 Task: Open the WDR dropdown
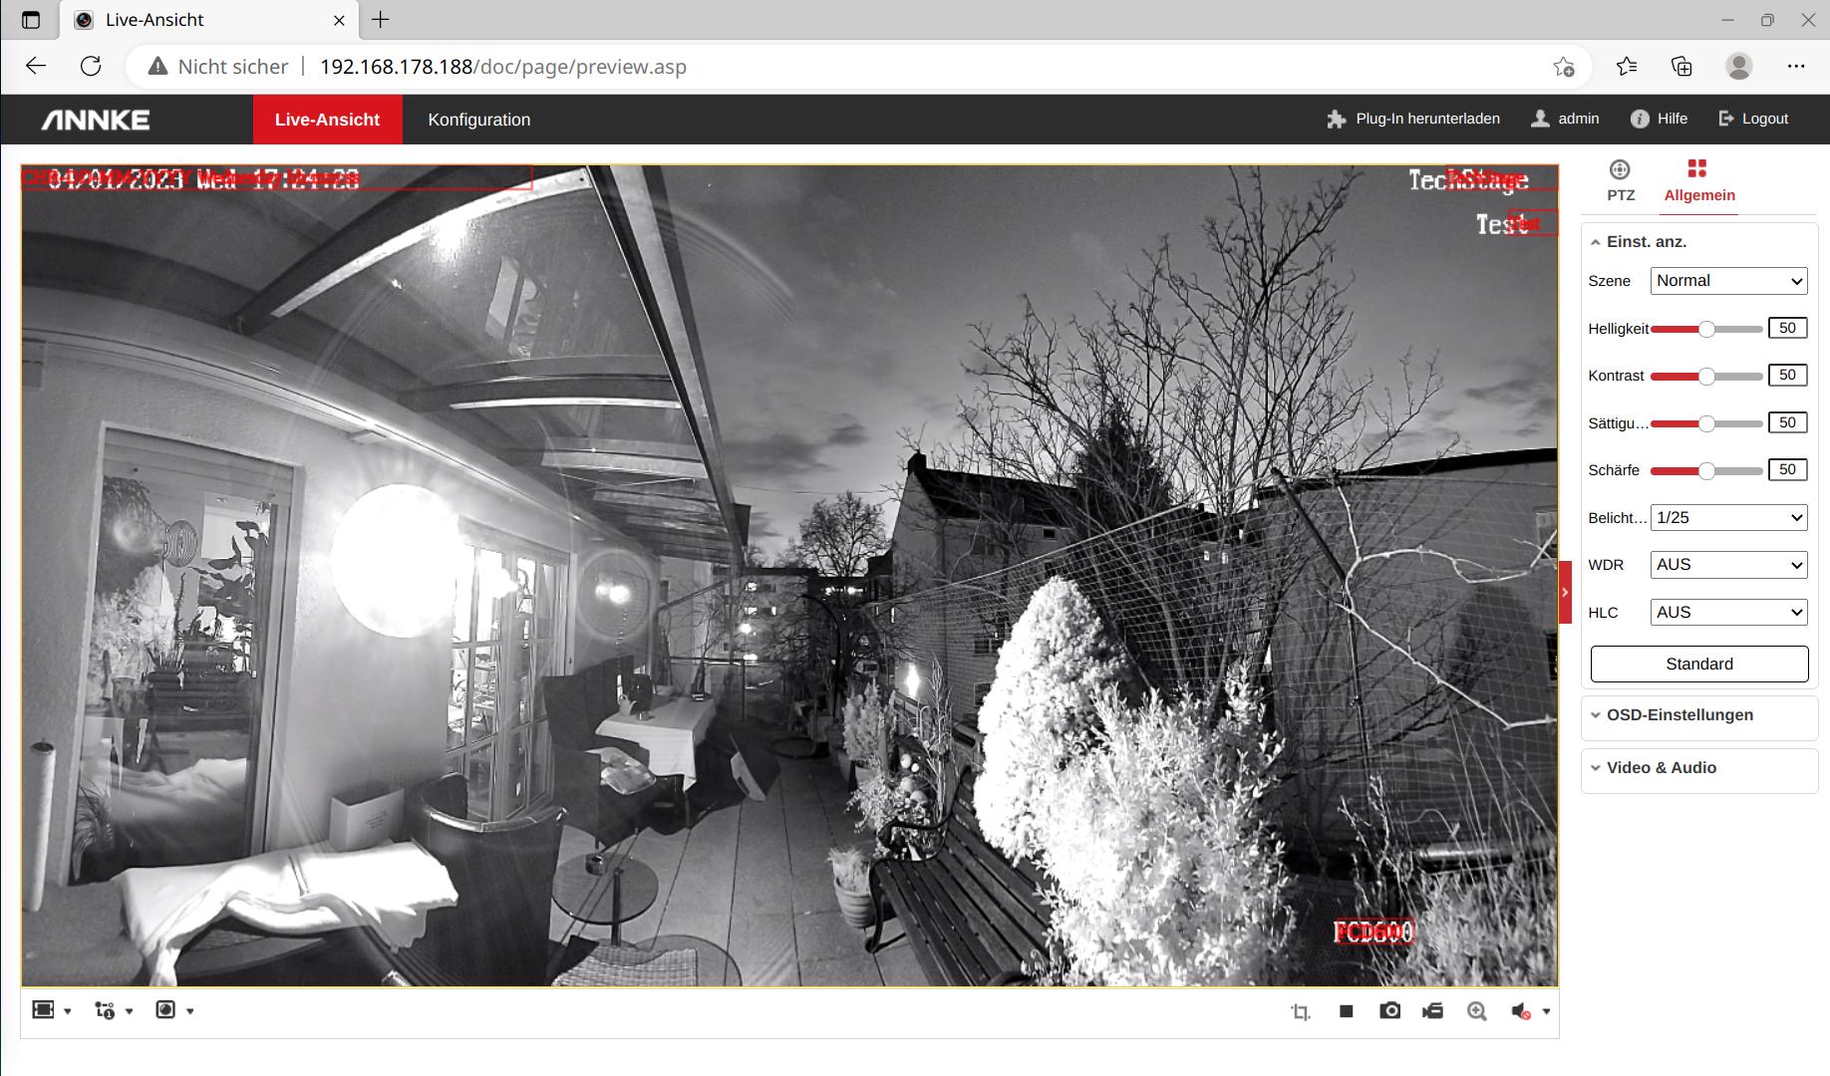1729,565
